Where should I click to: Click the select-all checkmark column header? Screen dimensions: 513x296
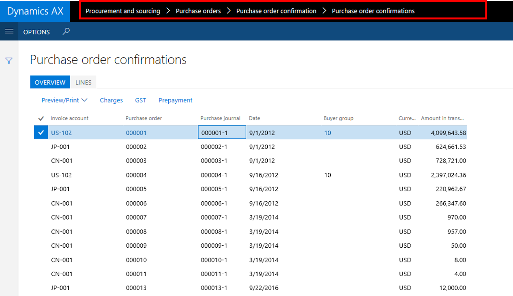coord(41,118)
